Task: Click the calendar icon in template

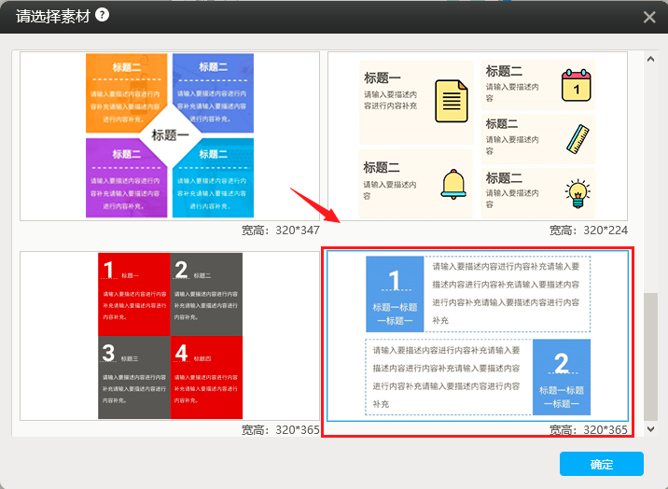Action: pos(577,85)
